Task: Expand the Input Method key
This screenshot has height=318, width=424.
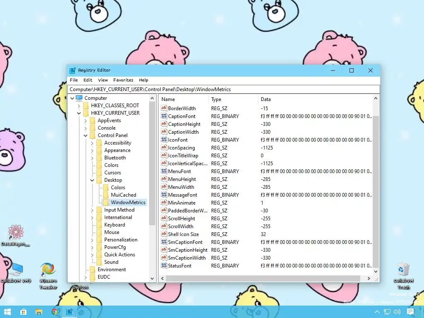Action: (x=92, y=210)
